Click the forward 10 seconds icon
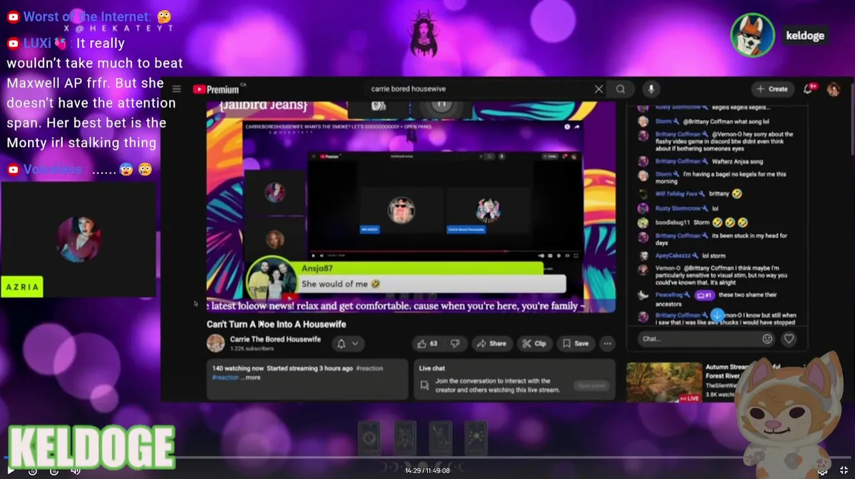855x479 pixels. point(54,470)
